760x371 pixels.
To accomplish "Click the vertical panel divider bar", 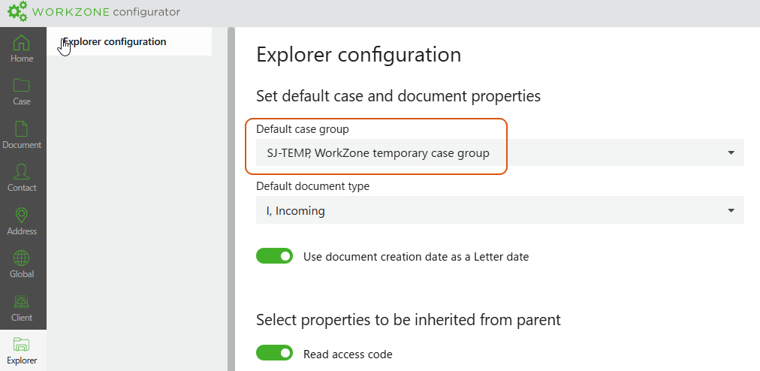I will tap(231, 199).
